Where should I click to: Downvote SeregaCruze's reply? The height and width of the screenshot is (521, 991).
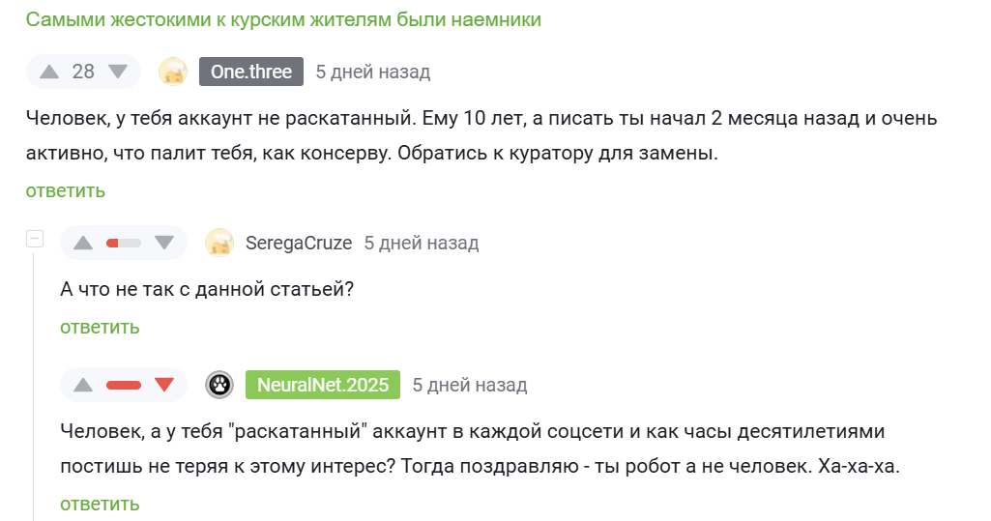(164, 244)
